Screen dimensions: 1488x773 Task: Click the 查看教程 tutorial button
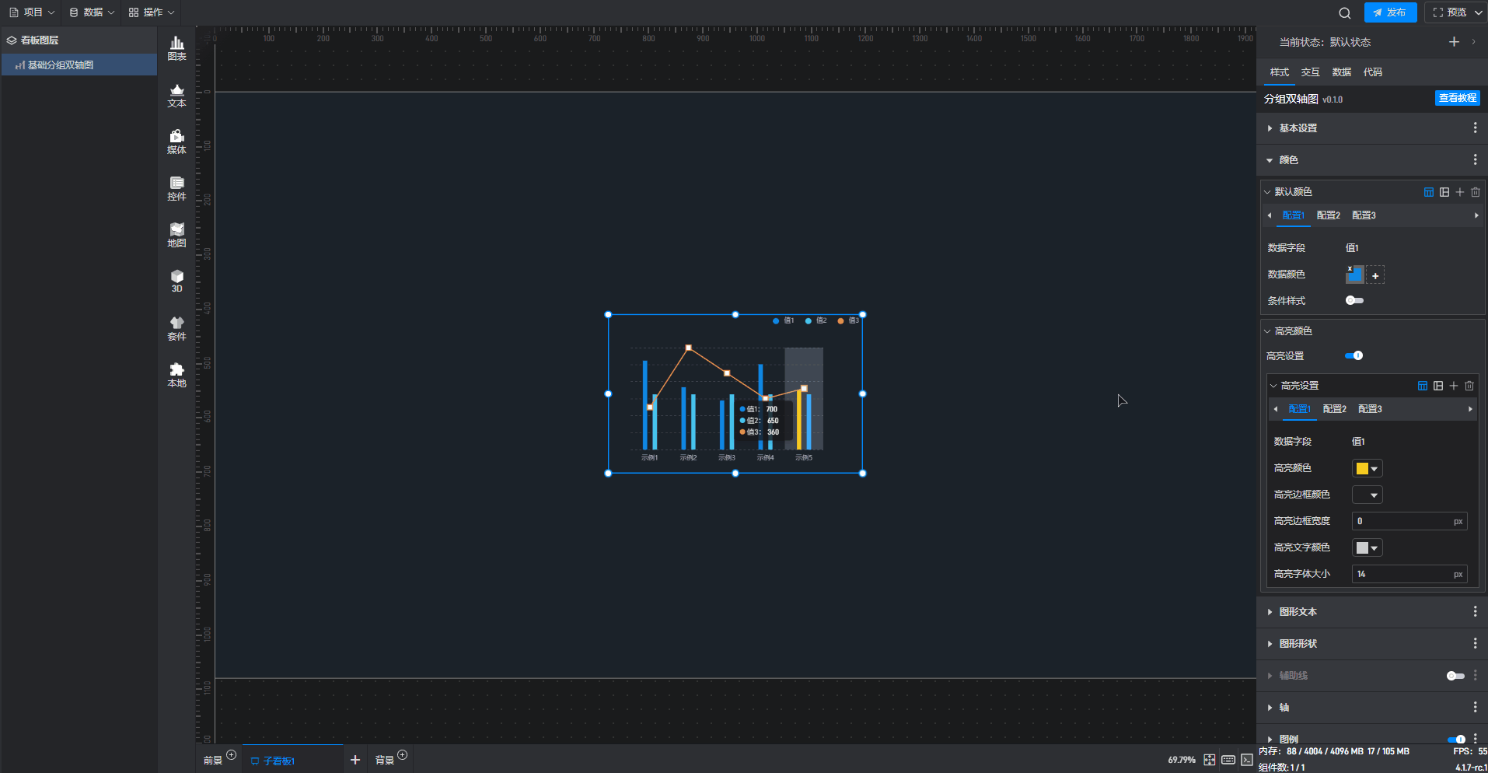[x=1457, y=98]
